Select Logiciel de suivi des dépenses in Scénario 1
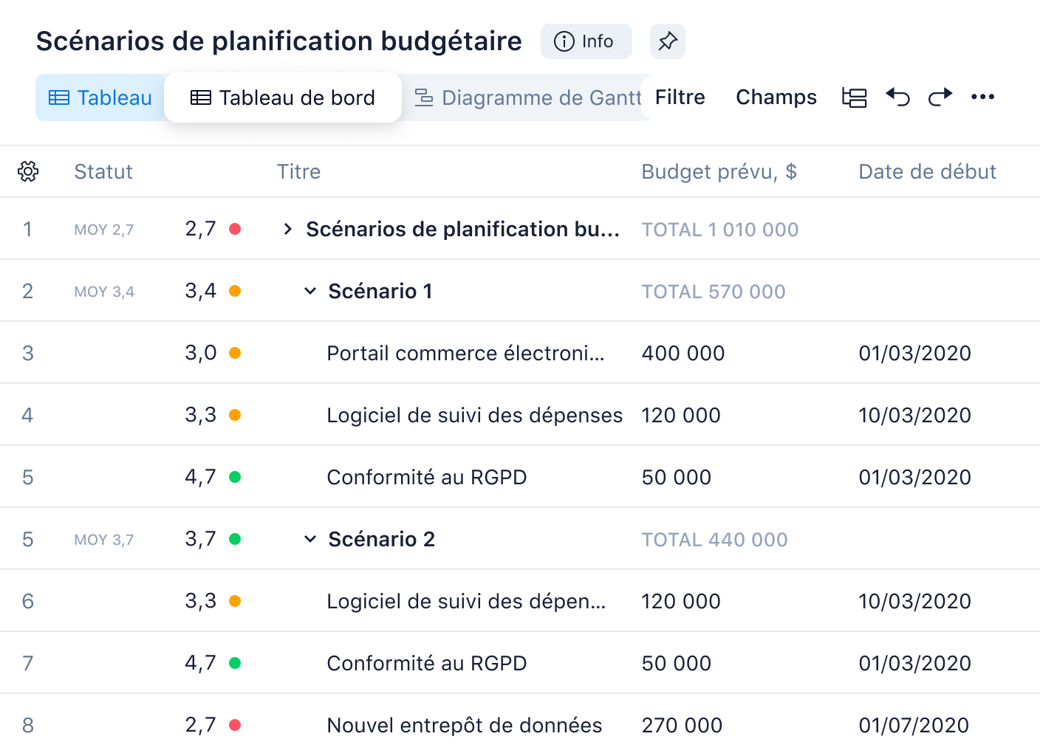The image size is (1040, 756). coord(474,415)
